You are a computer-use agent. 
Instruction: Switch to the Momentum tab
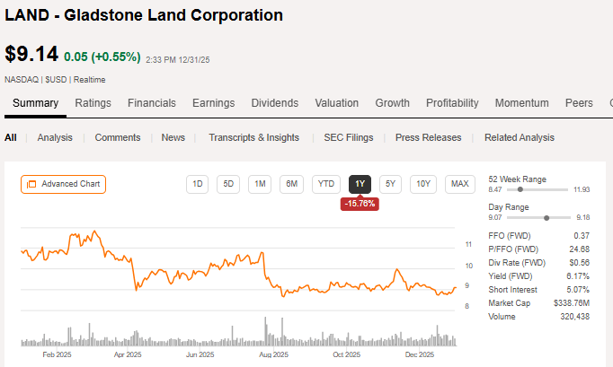click(x=521, y=103)
